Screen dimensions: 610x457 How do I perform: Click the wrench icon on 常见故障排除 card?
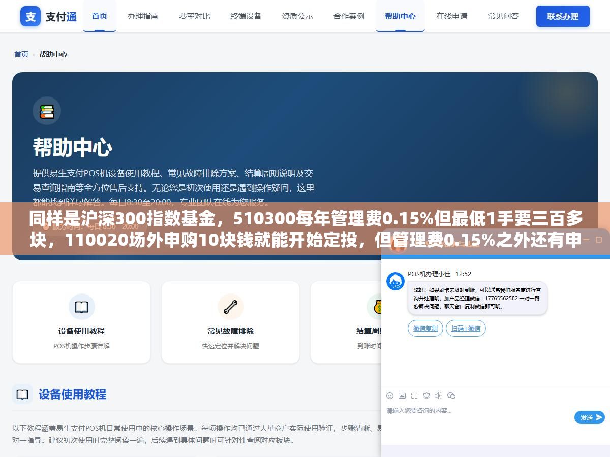tap(230, 307)
